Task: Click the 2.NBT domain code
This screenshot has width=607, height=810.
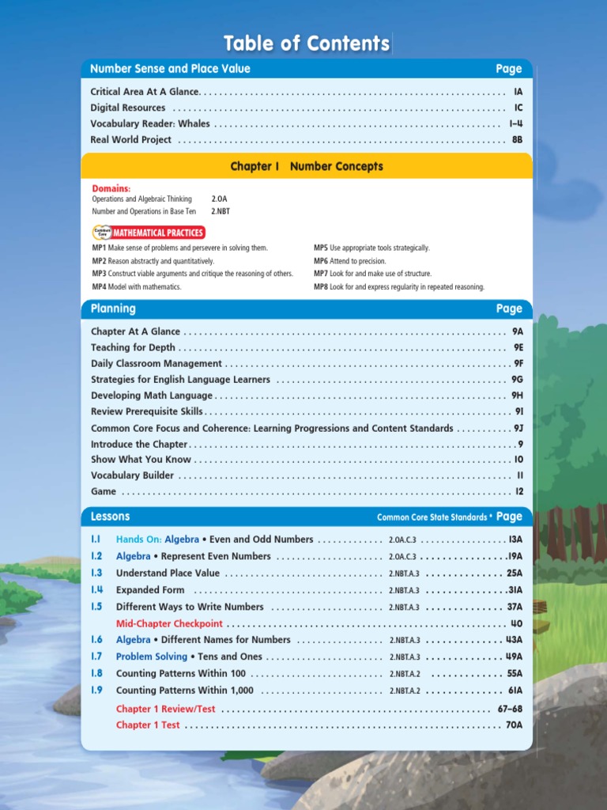Action: [x=221, y=211]
